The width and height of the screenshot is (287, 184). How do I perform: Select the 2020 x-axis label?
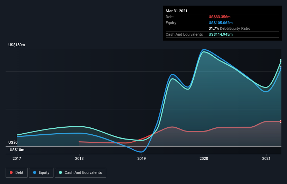(204, 158)
